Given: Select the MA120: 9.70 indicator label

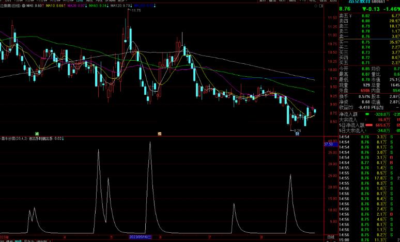Looking at the screenshot, I should tap(121, 6).
